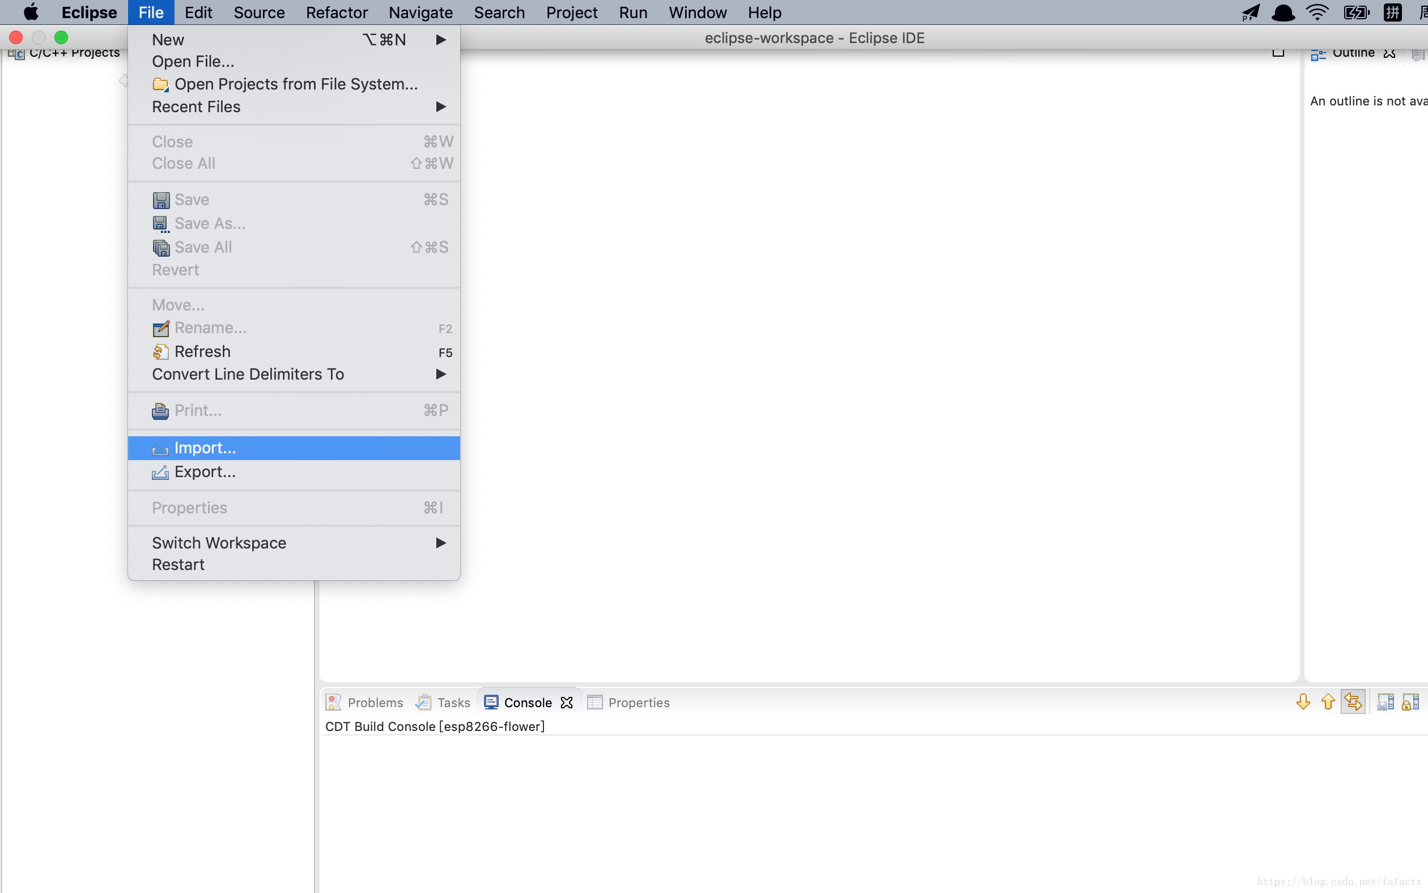This screenshot has height=893, width=1428.
Task: Click the scroll up console icon
Action: (x=1328, y=701)
